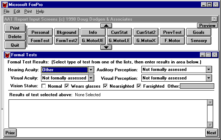Screen dimensions: 221x140
Task: Close the AAT Report Input Screens panel
Action: (215, 19)
